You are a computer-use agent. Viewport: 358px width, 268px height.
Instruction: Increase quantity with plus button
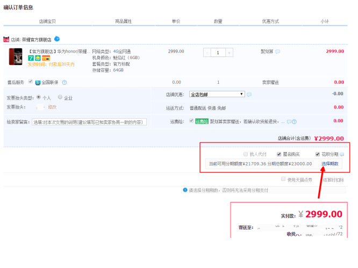tap(230, 53)
